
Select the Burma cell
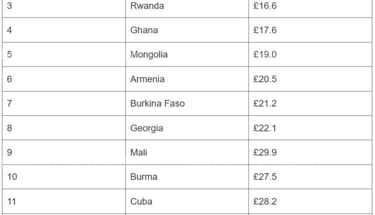tap(143, 177)
